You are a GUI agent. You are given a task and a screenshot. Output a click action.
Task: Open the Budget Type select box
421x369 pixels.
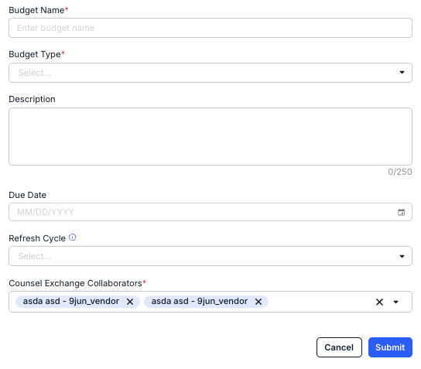click(x=210, y=73)
